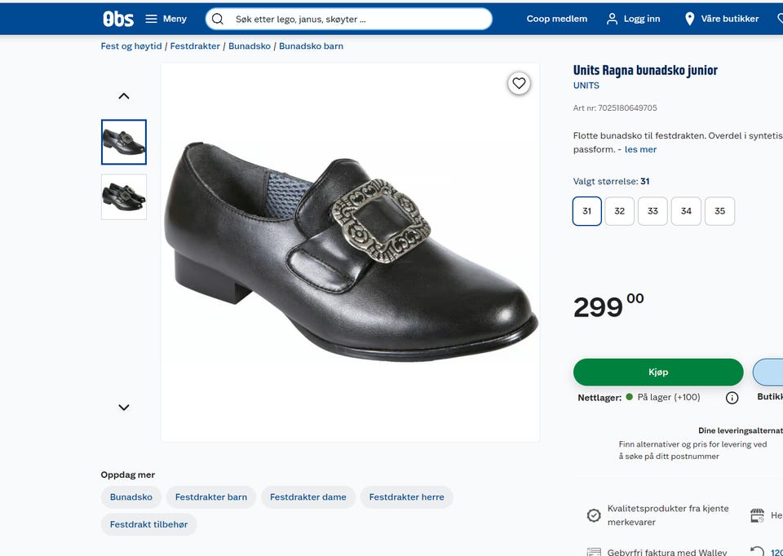Add shoe to favorites heart icon
The image size is (783, 556).
(519, 83)
